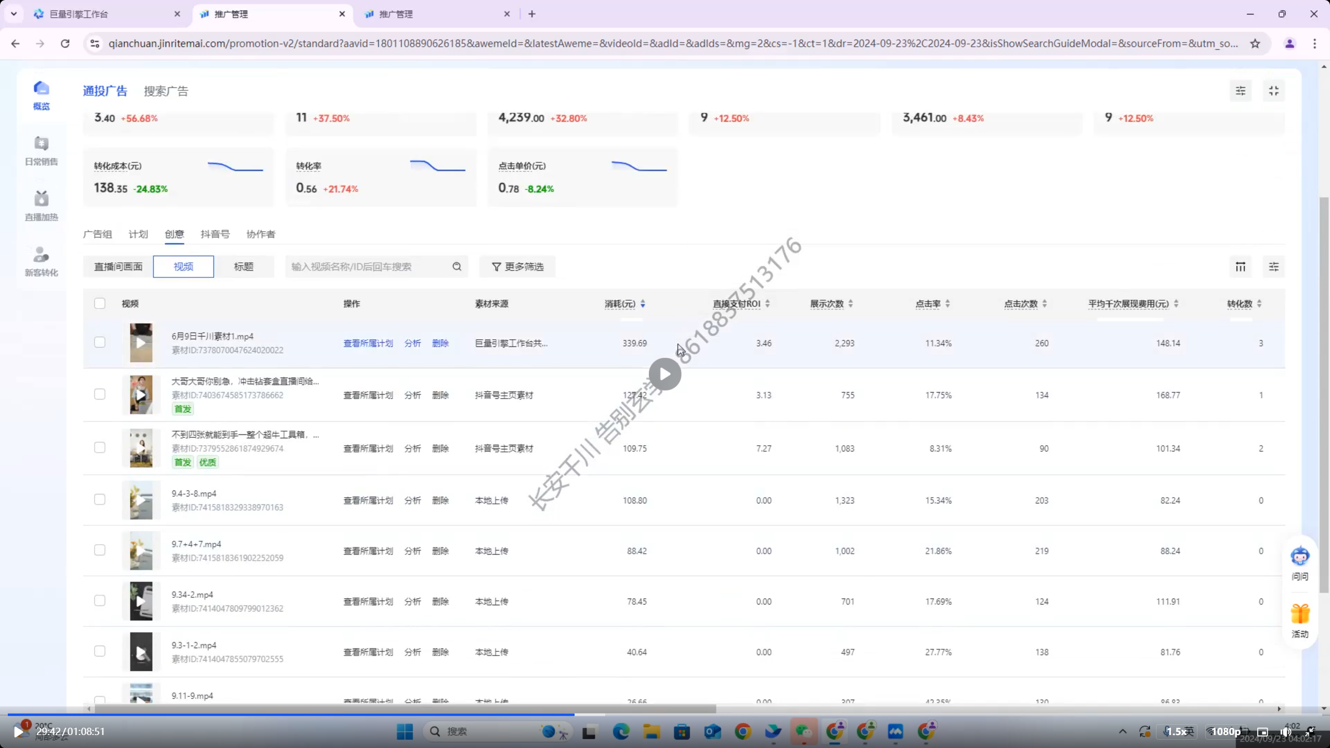This screenshot has width=1330, height=748.
Task: Tick the select-all checkbox in the table header
Action: 100,303
